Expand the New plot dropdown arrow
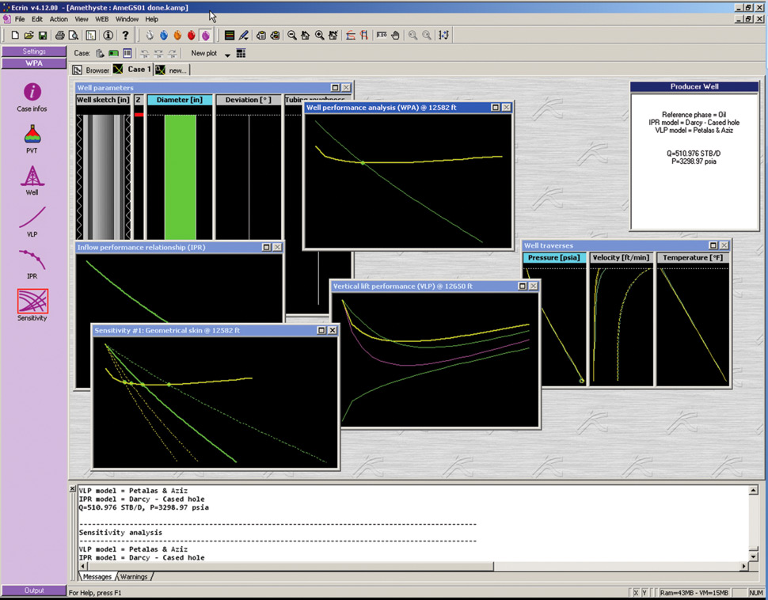Viewport: 768px width, 600px height. click(x=227, y=55)
